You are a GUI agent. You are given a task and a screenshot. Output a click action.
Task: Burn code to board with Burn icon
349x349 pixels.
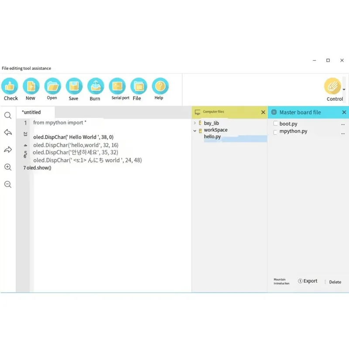(96, 86)
